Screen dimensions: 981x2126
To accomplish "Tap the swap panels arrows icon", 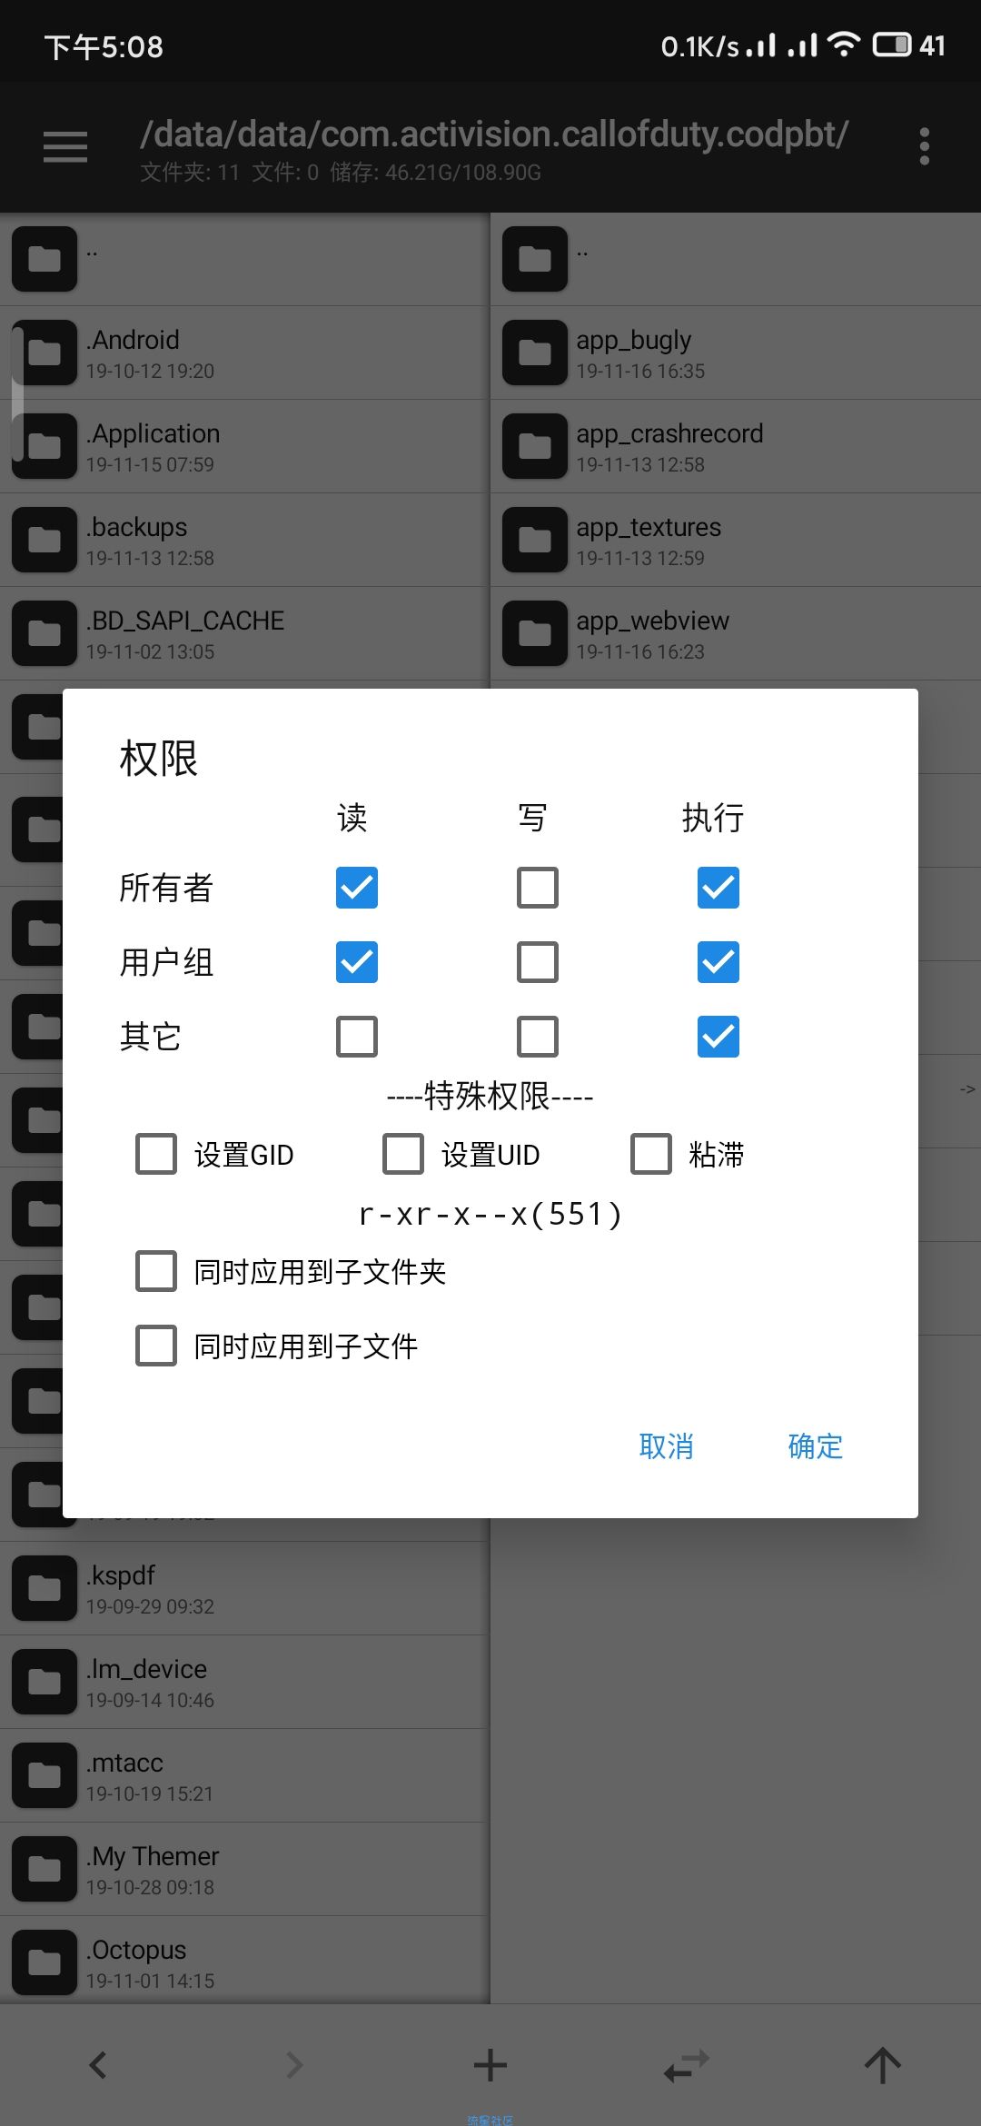I will (686, 2065).
